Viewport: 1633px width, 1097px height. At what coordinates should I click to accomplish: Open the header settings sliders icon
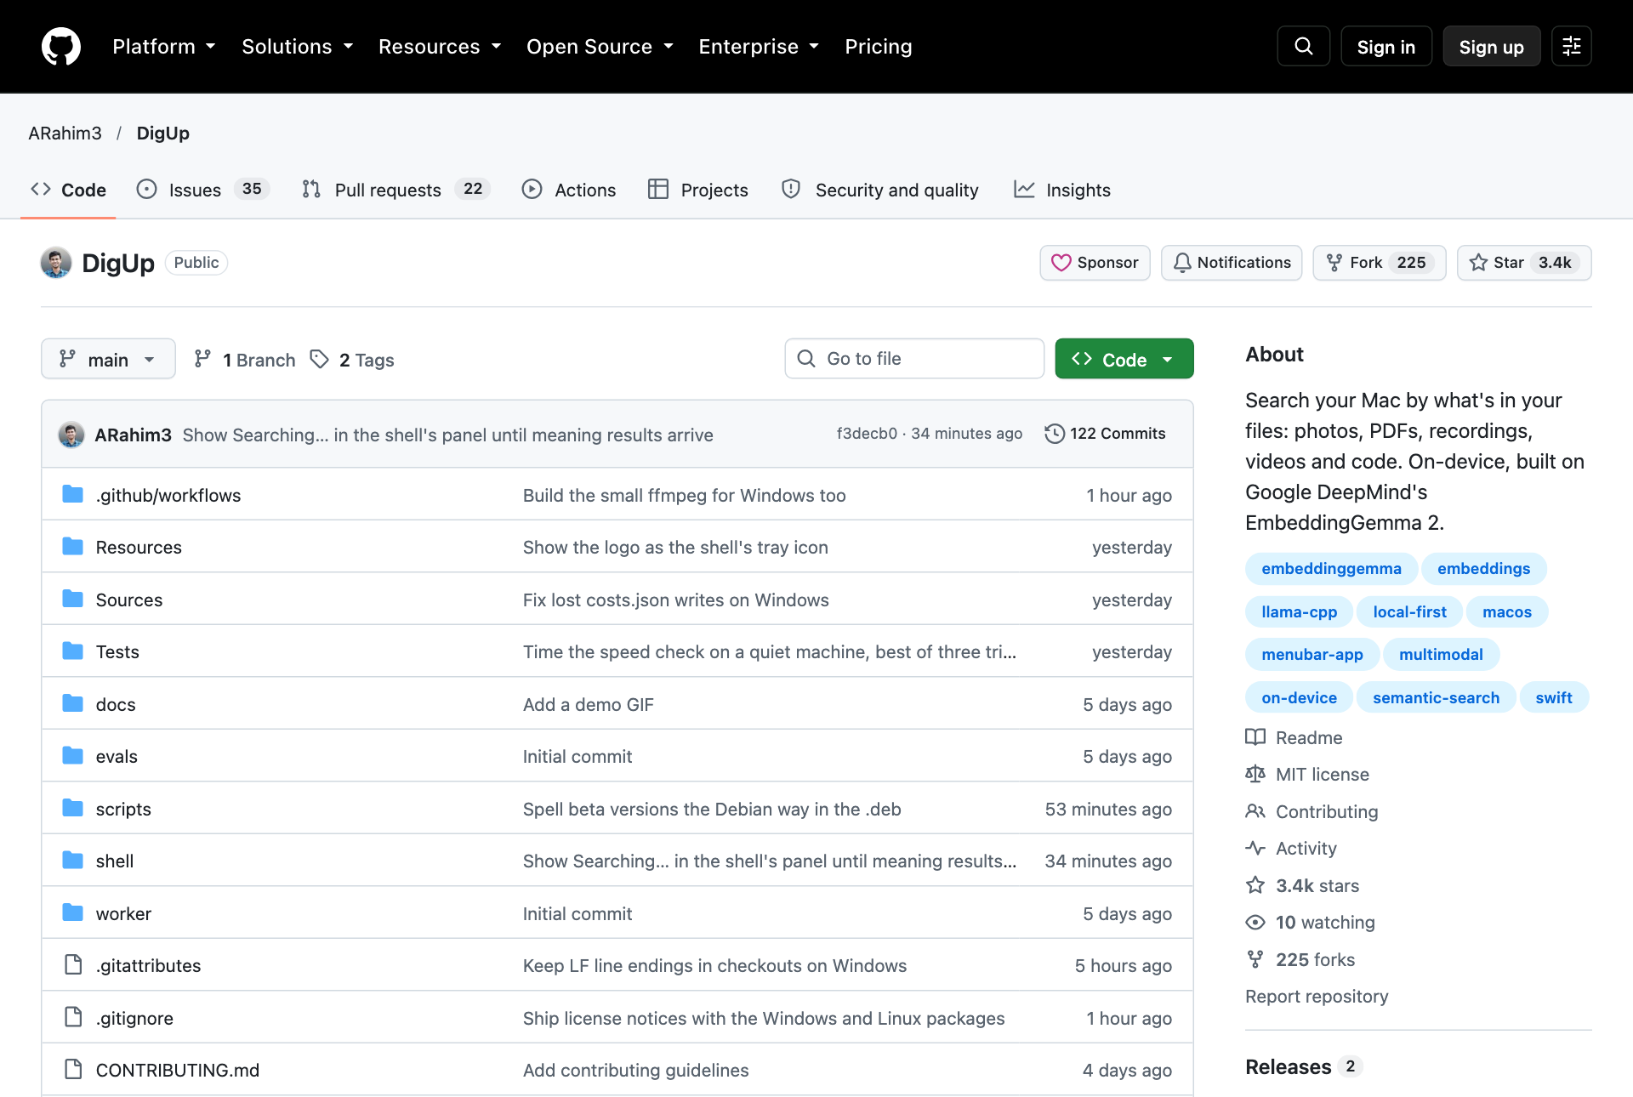coord(1571,46)
